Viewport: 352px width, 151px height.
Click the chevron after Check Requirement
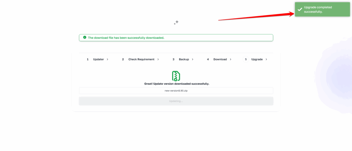click(x=158, y=59)
